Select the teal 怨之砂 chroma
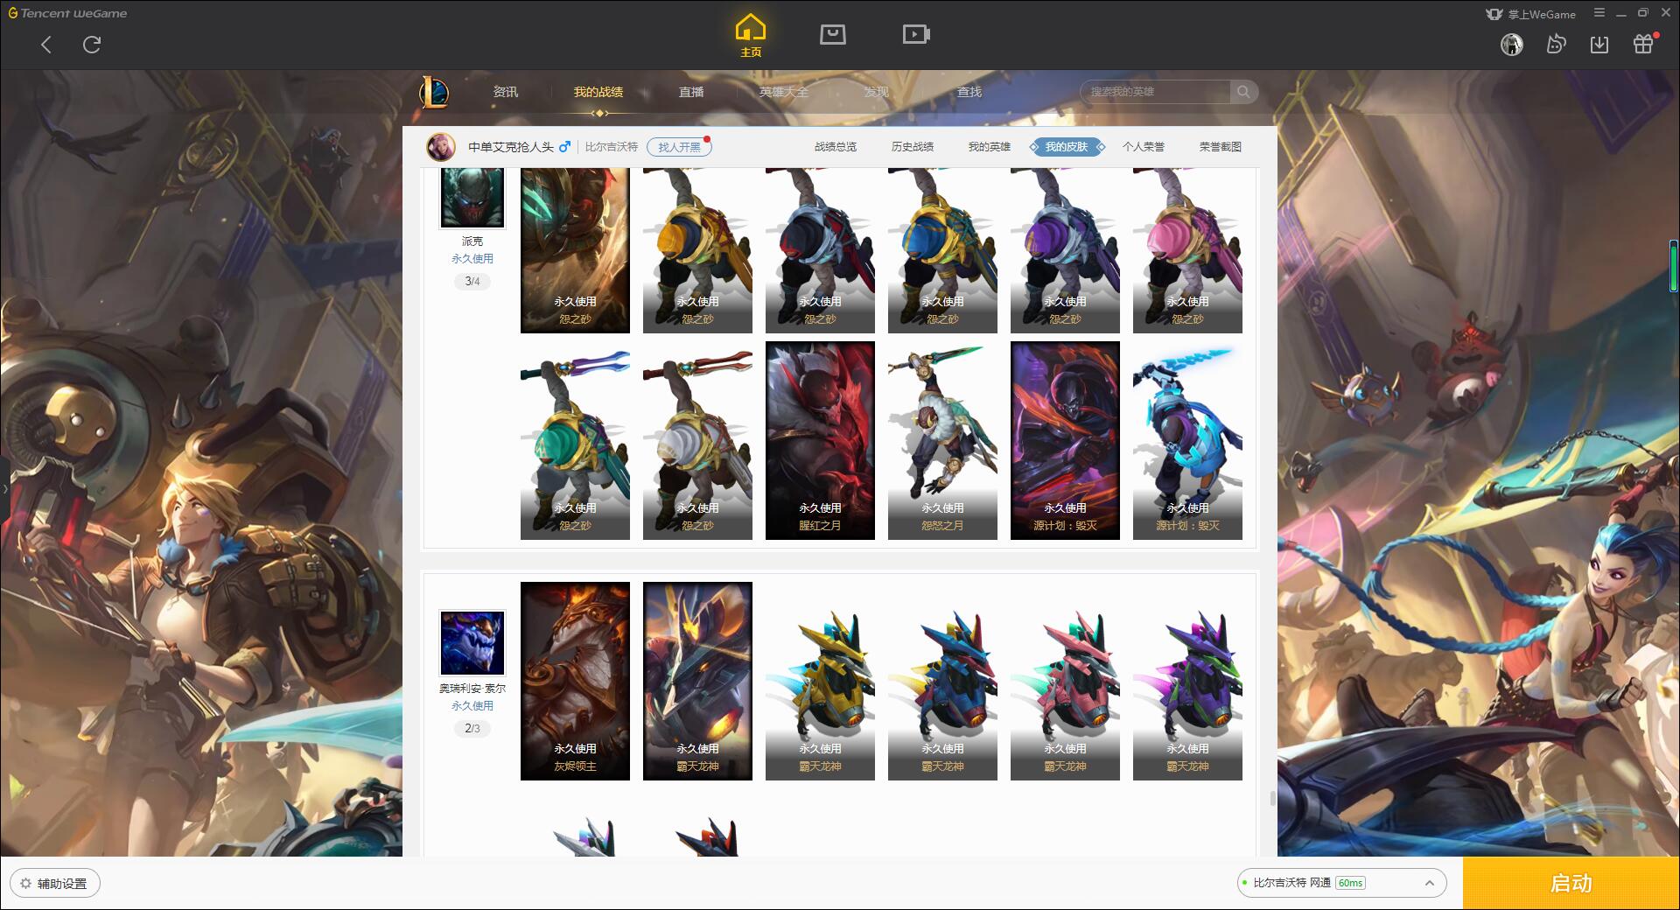1680x910 pixels. click(x=575, y=440)
